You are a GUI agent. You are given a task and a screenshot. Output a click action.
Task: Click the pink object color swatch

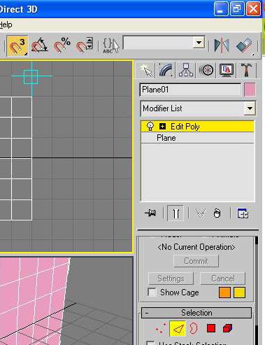coord(250,90)
